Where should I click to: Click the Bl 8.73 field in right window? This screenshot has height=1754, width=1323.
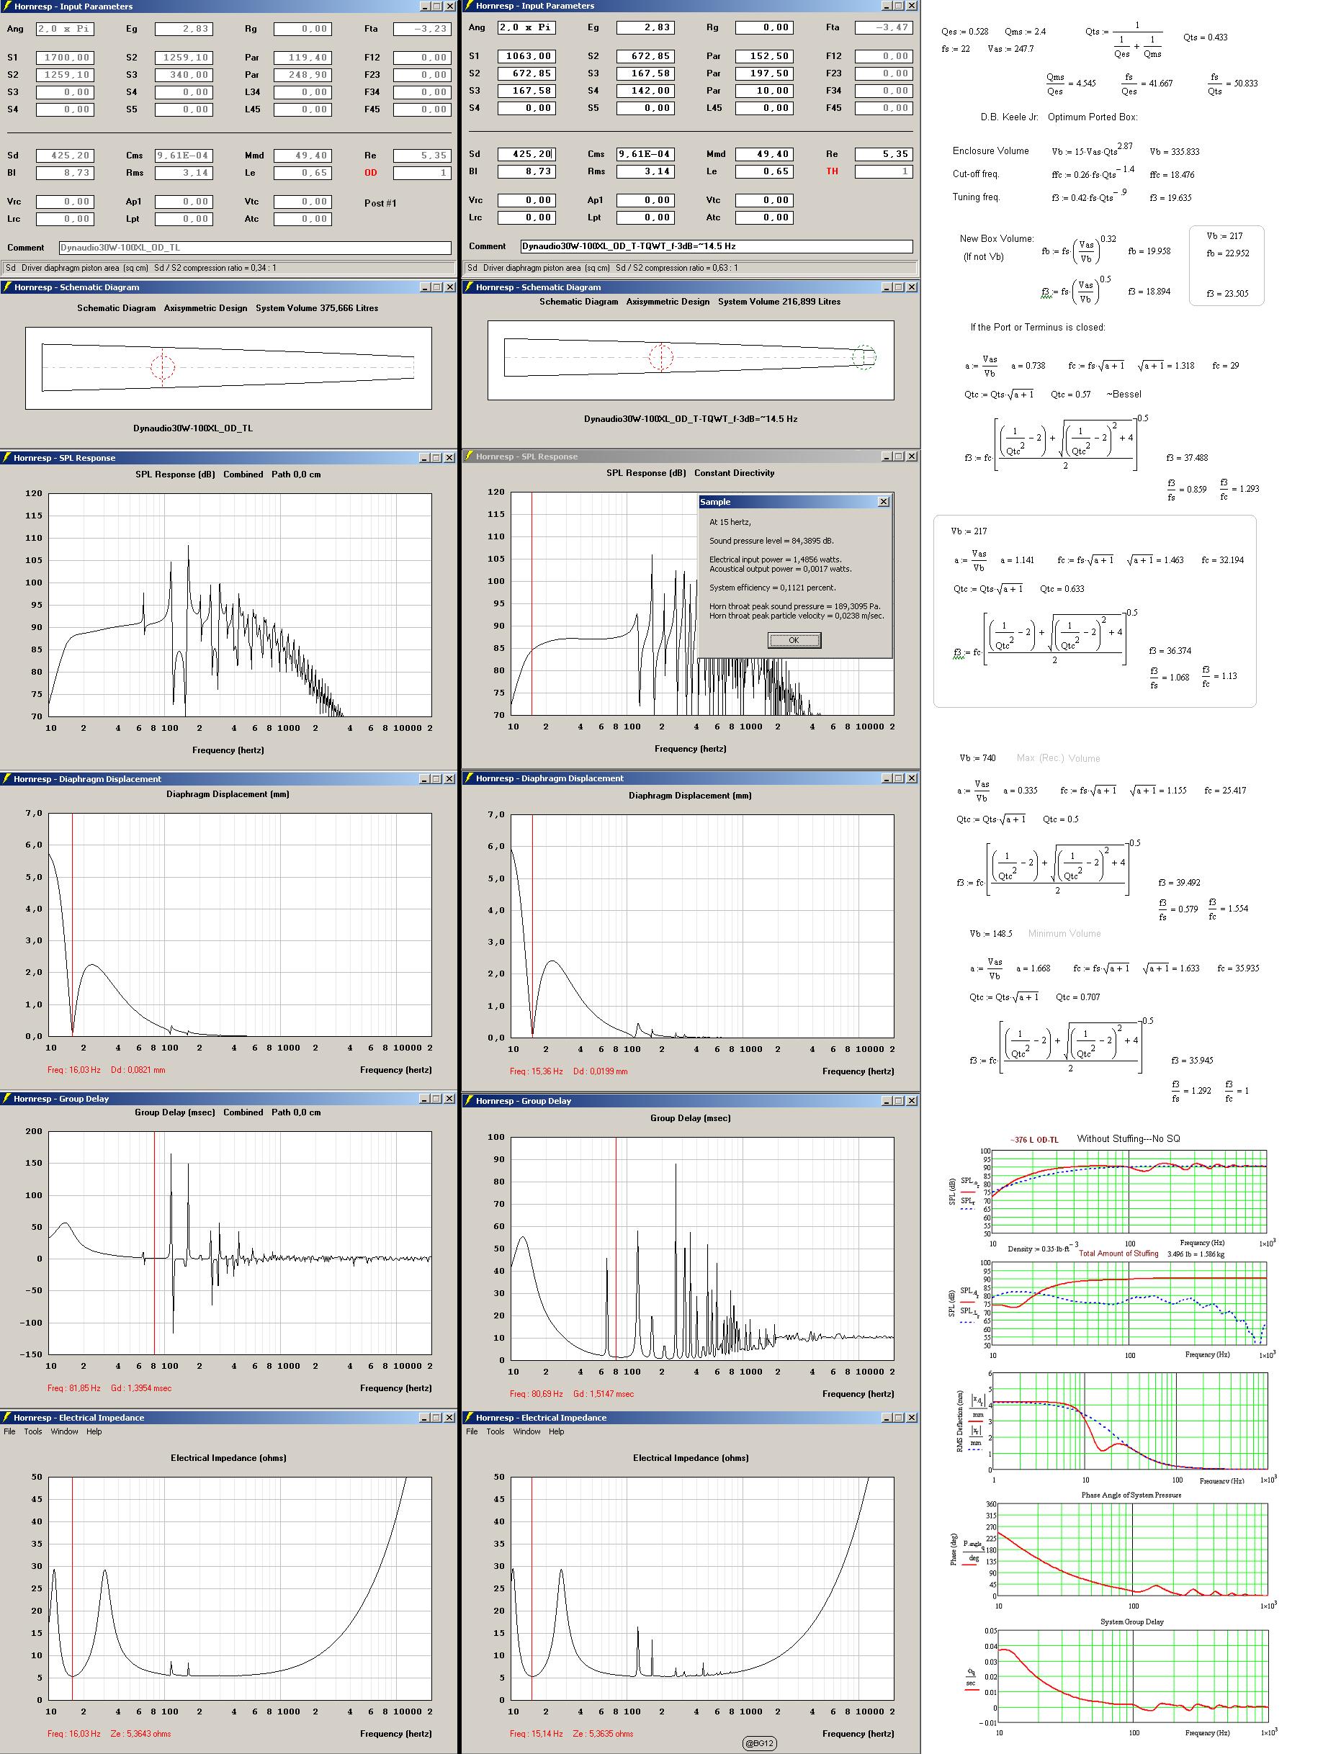point(526,171)
